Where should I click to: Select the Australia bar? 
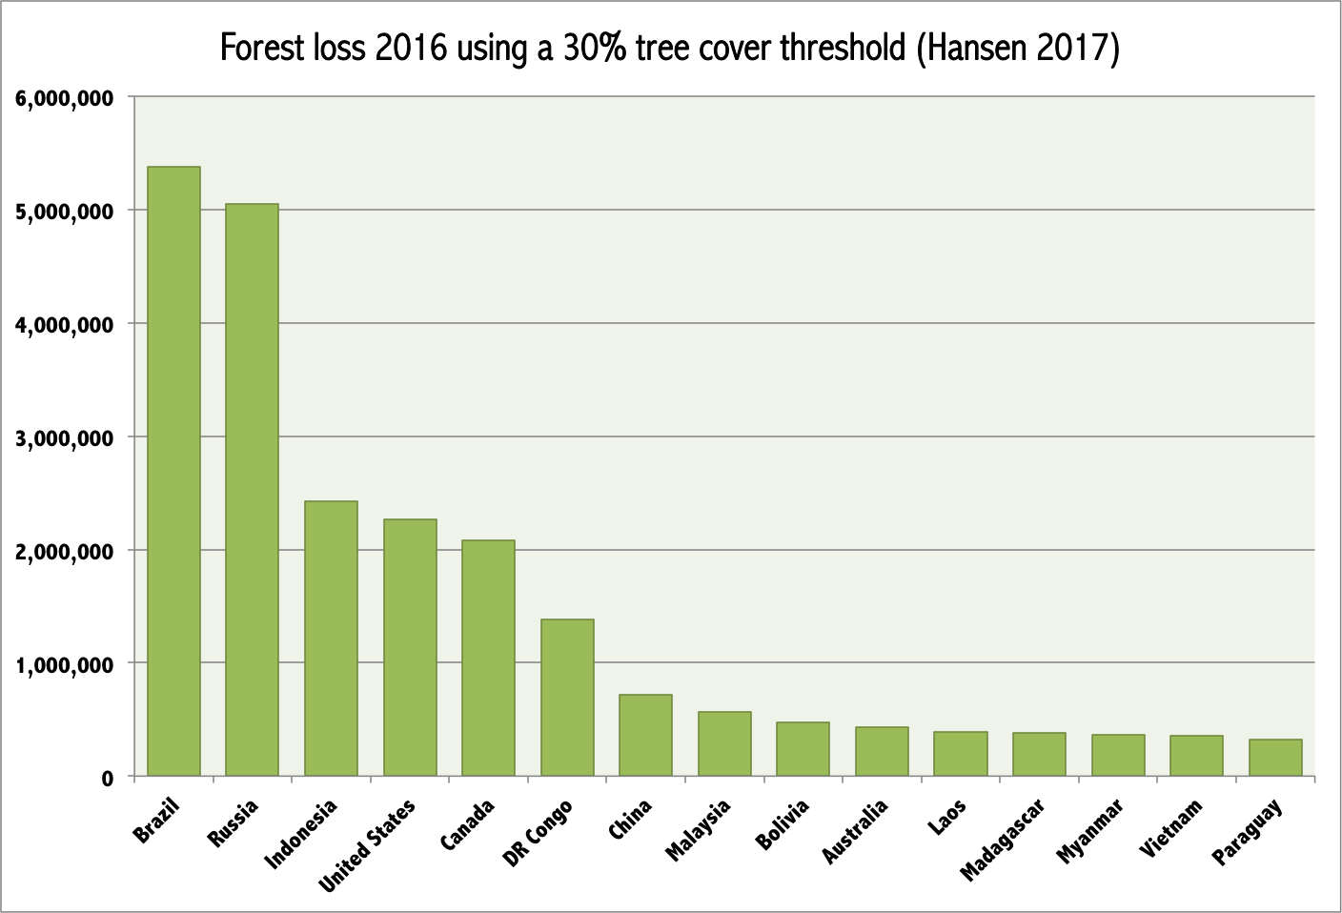tap(883, 752)
